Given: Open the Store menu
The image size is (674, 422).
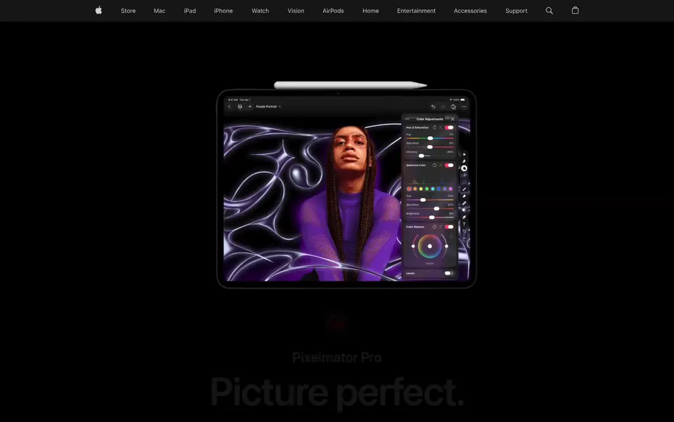Looking at the screenshot, I should [128, 11].
